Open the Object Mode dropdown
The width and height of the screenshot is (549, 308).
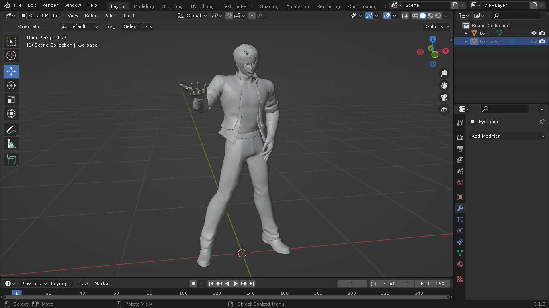(x=41, y=16)
